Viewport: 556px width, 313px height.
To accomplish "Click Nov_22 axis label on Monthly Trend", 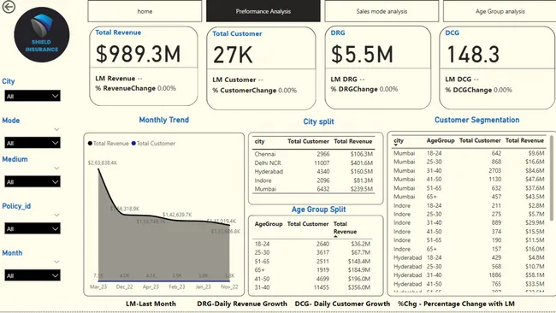I will click(x=229, y=286).
